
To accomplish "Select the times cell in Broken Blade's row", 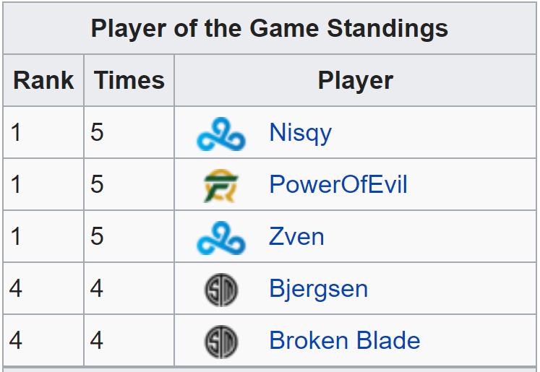I will [x=129, y=340].
